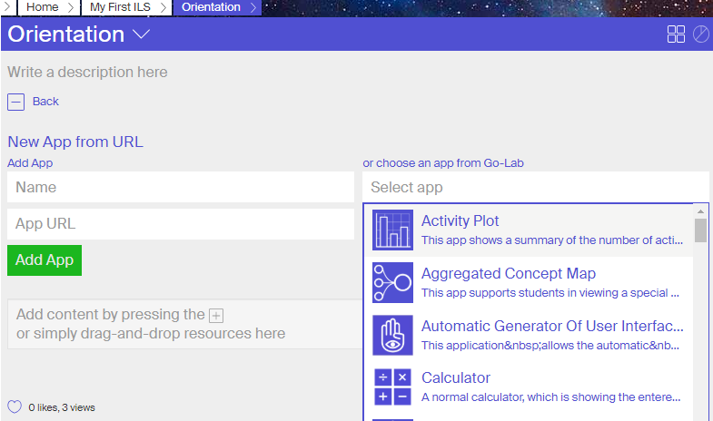713x421 pixels.
Task: Expand the Orientation title dropdown chevron
Action: (141, 34)
